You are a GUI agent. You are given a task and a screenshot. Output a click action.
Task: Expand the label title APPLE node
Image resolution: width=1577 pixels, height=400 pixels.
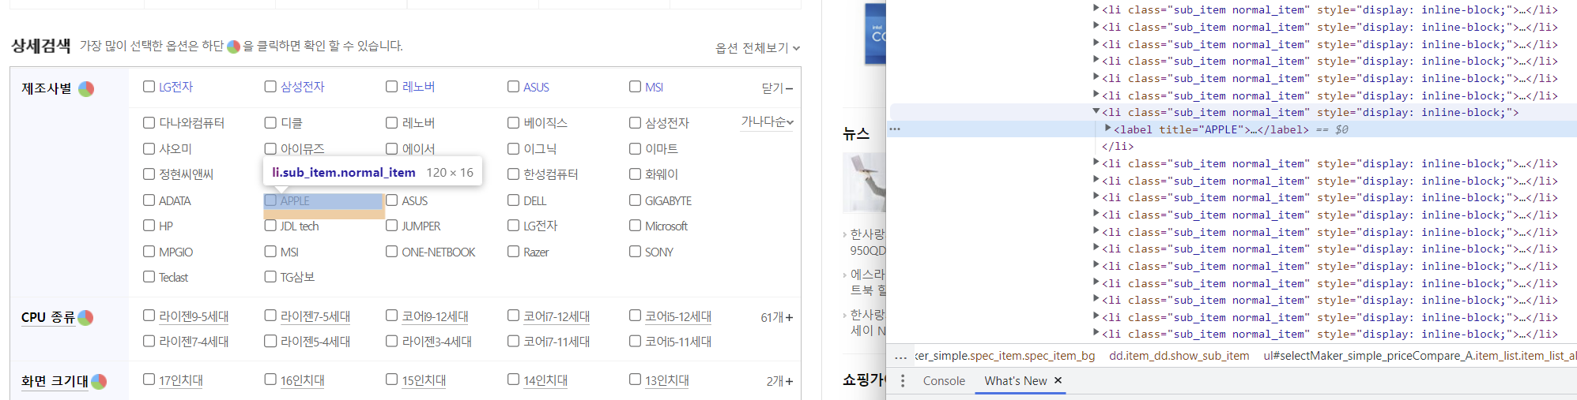(1107, 129)
